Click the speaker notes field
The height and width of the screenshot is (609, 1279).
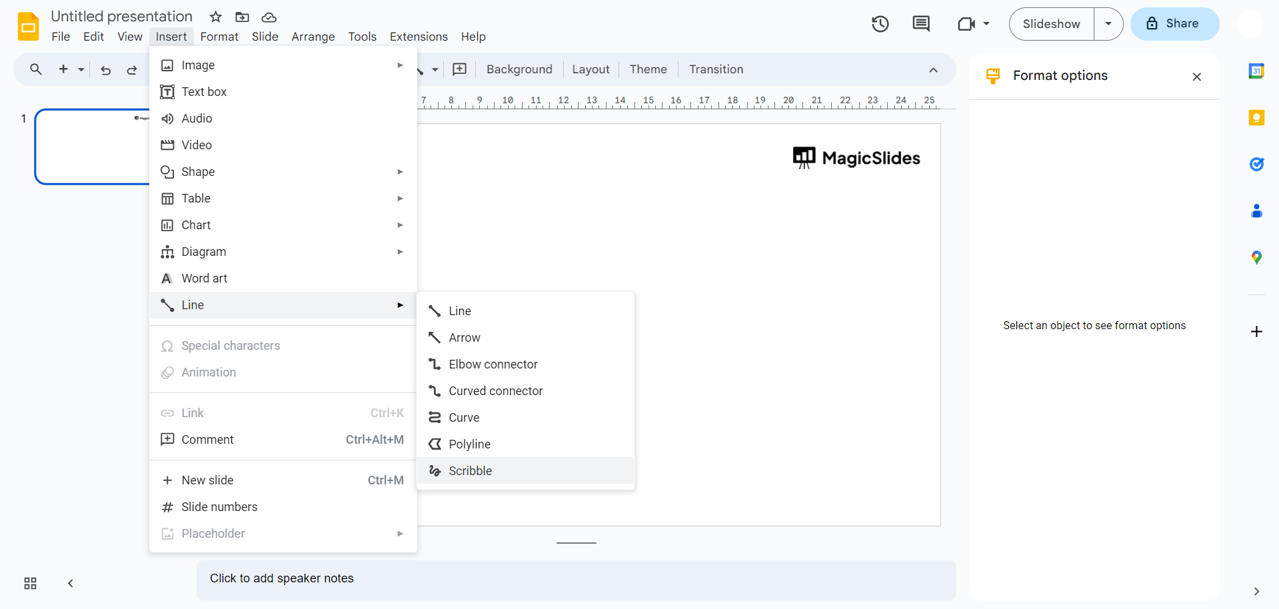pyautogui.click(x=576, y=578)
